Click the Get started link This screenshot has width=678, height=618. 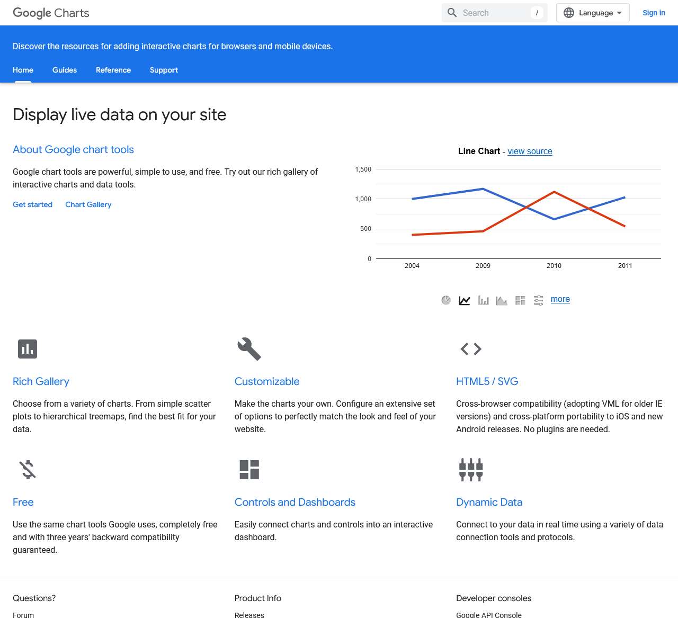32,204
